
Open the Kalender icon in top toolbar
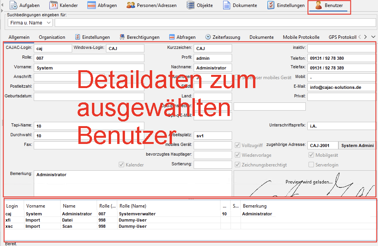54,5
